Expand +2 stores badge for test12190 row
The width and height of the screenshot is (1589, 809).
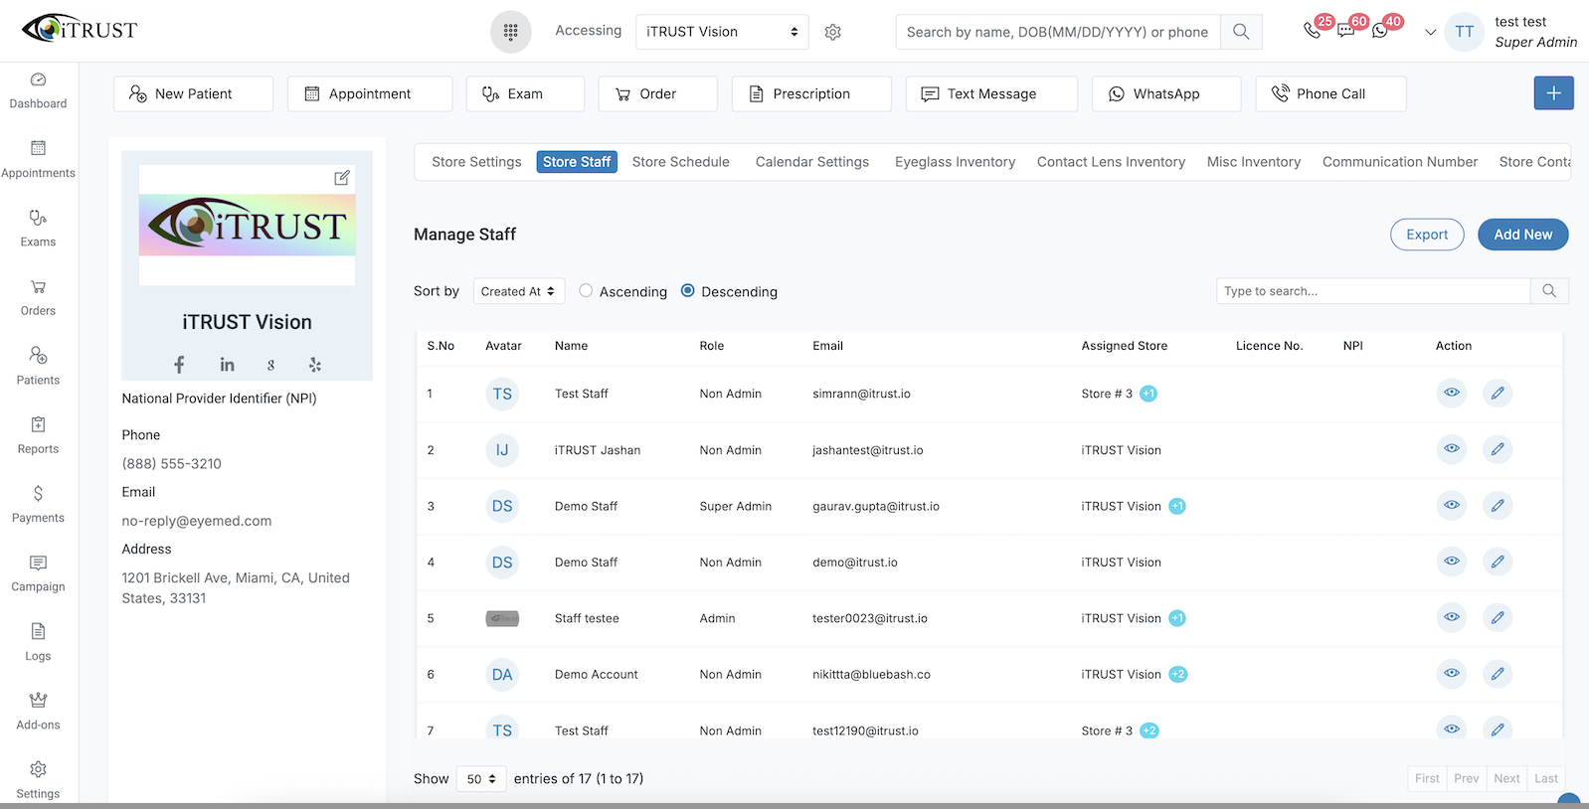pyautogui.click(x=1149, y=730)
